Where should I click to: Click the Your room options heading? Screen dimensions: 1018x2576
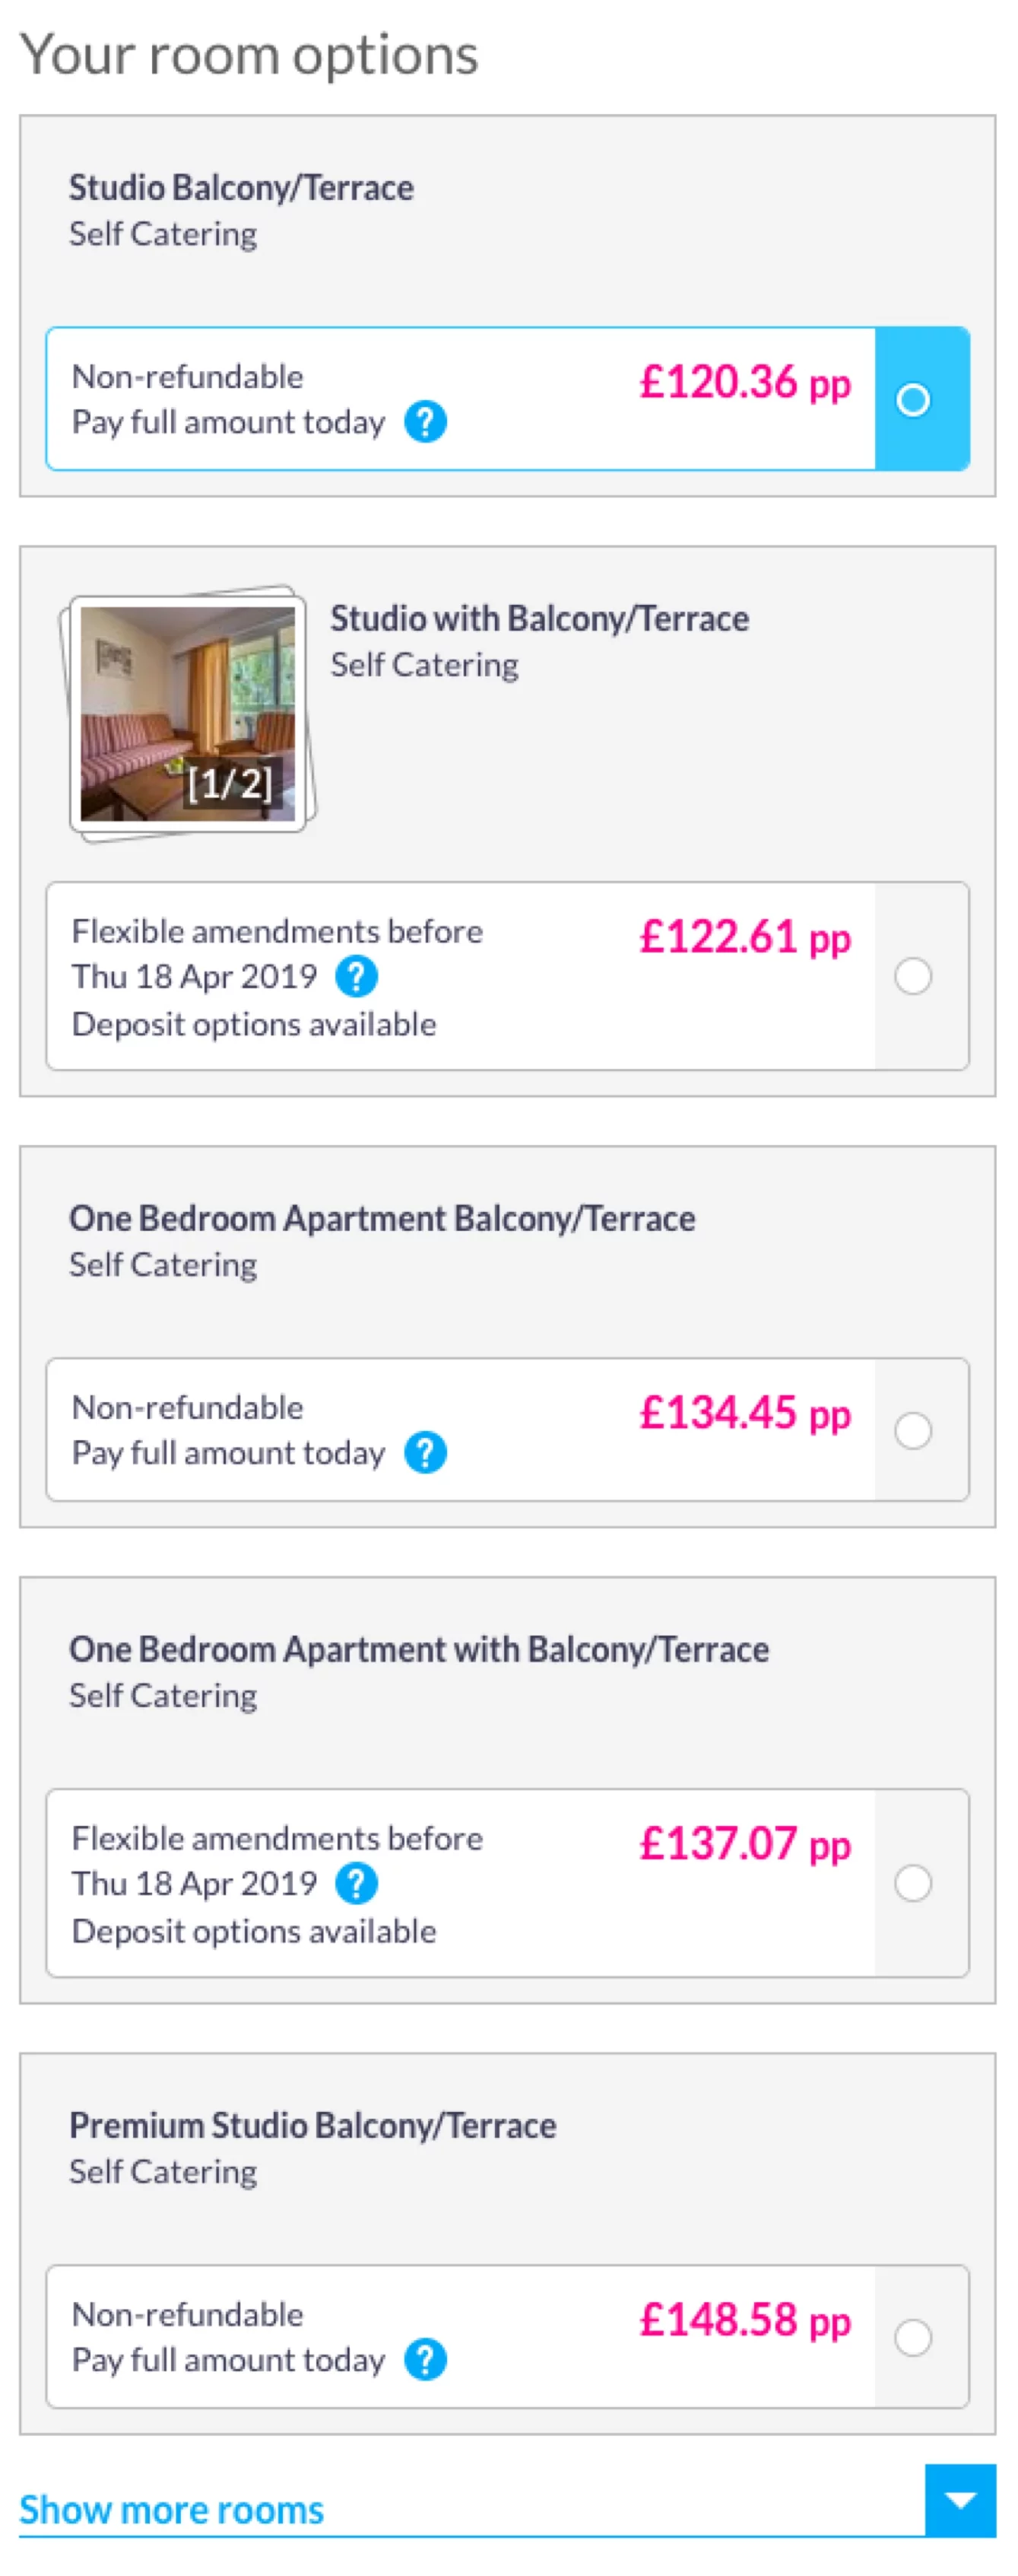click(x=249, y=54)
